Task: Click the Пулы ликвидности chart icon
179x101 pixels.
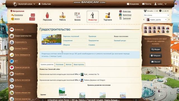Action: (x=12, y=55)
